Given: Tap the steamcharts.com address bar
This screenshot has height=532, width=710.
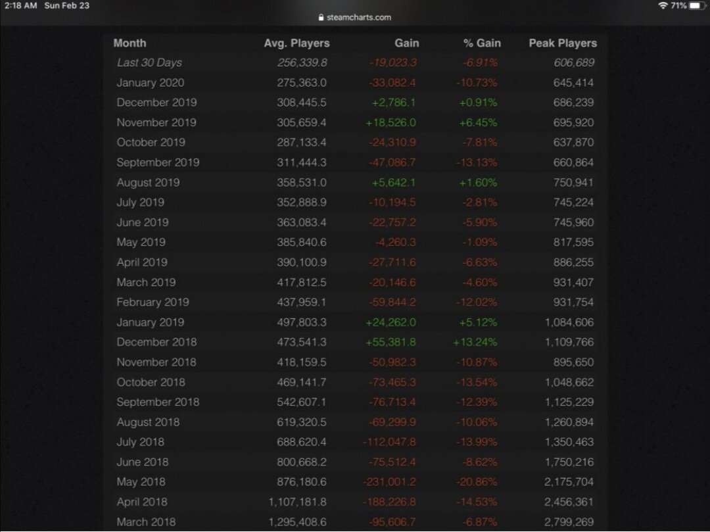Looking at the screenshot, I should 355,18.
